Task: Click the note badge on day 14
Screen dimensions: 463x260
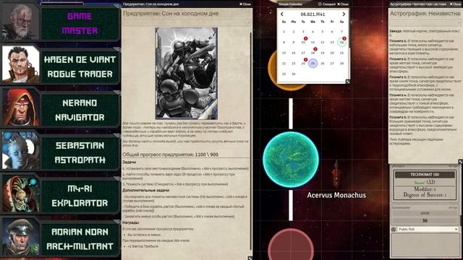Action: pos(344,38)
